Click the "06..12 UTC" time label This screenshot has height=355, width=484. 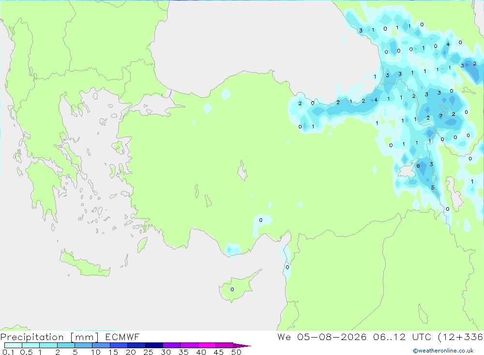[x=402, y=337]
